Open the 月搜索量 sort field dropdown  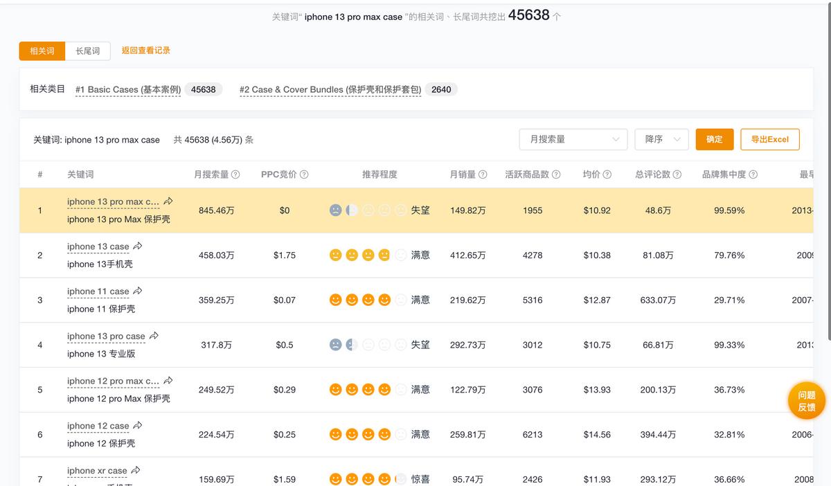[573, 139]
